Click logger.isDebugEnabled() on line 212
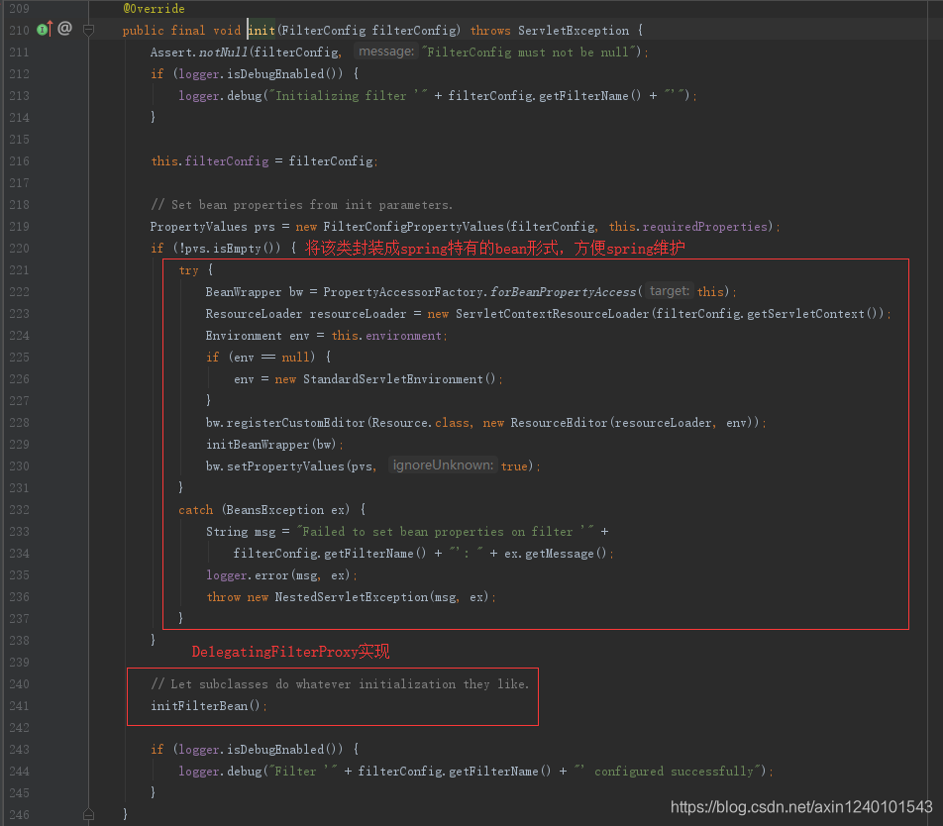Screen dimensions: 943x826 pyautogui.click(x=260, y=74)
